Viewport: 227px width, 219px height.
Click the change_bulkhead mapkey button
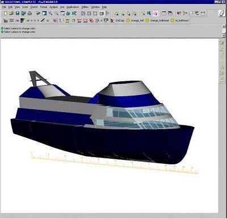pos(157,20)
